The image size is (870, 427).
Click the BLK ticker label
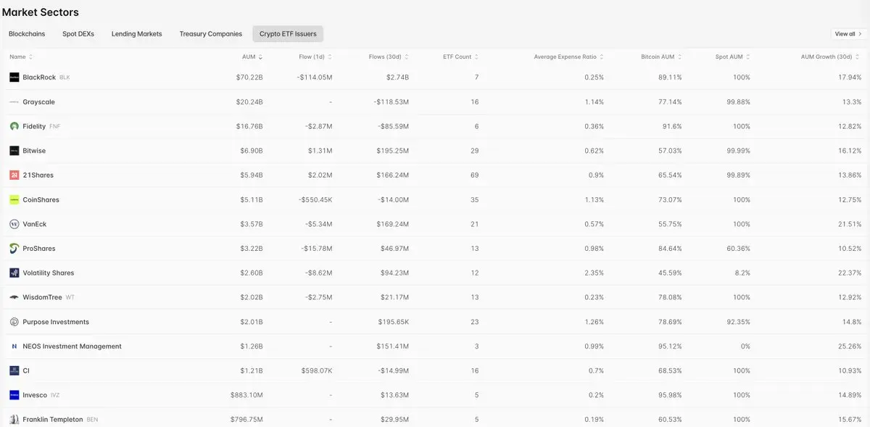pos(65,77)
